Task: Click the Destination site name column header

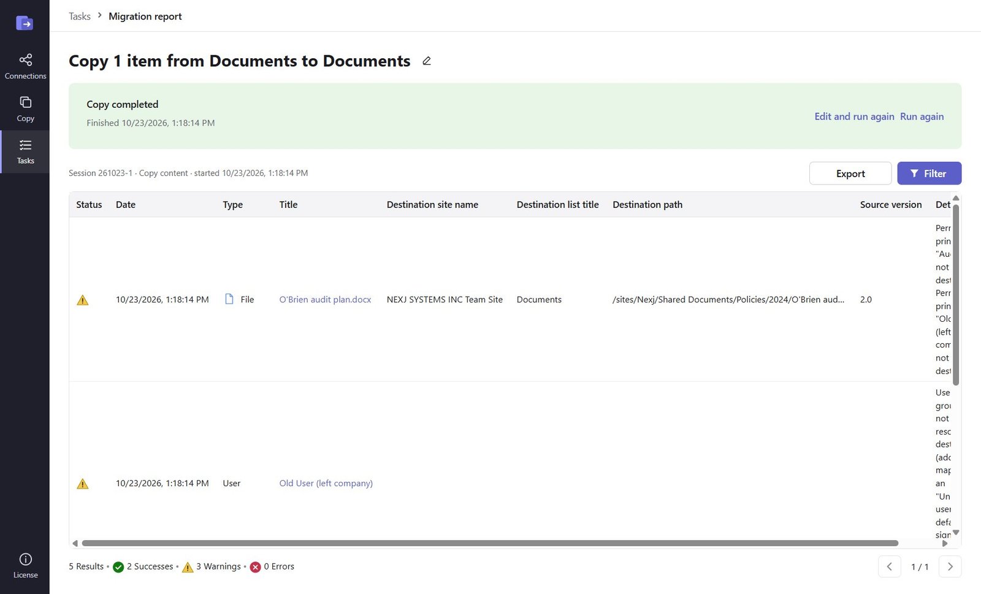Action: [432, 205]
